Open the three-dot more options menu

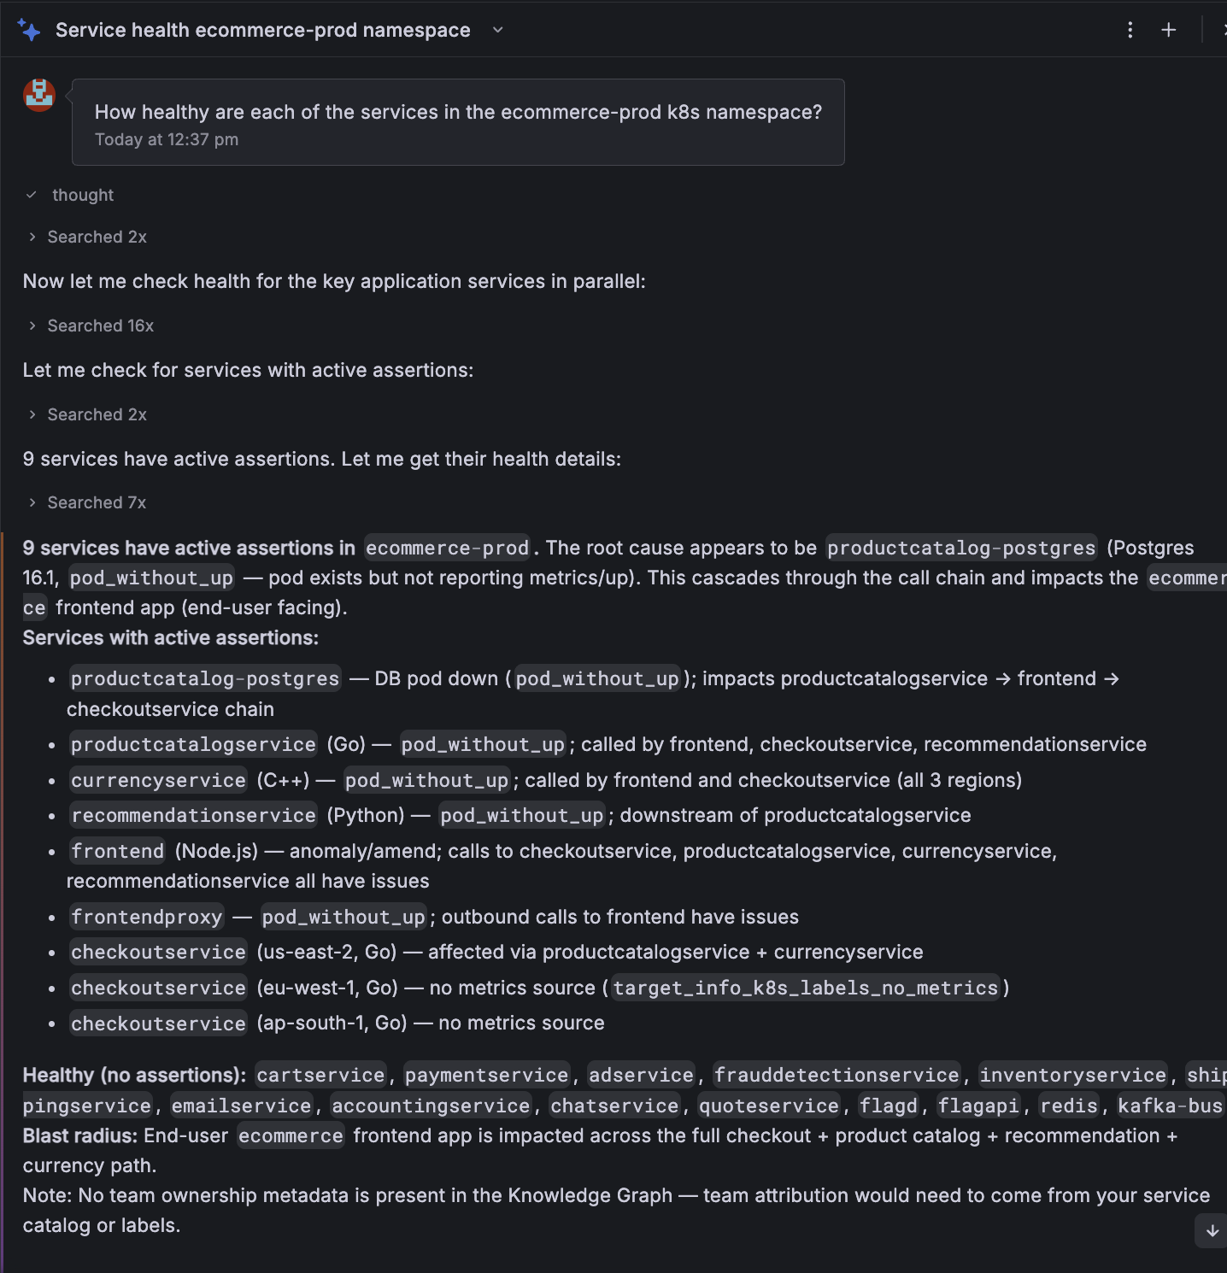tap(1130, 30)
